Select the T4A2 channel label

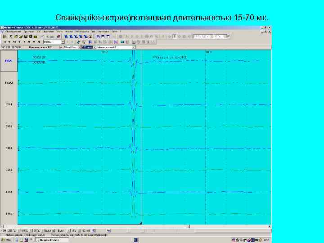[9, 214]
